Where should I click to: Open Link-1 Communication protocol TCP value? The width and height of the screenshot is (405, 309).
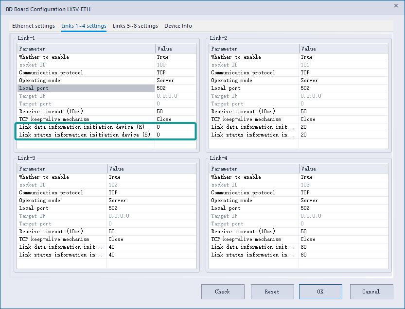(176, 72)
